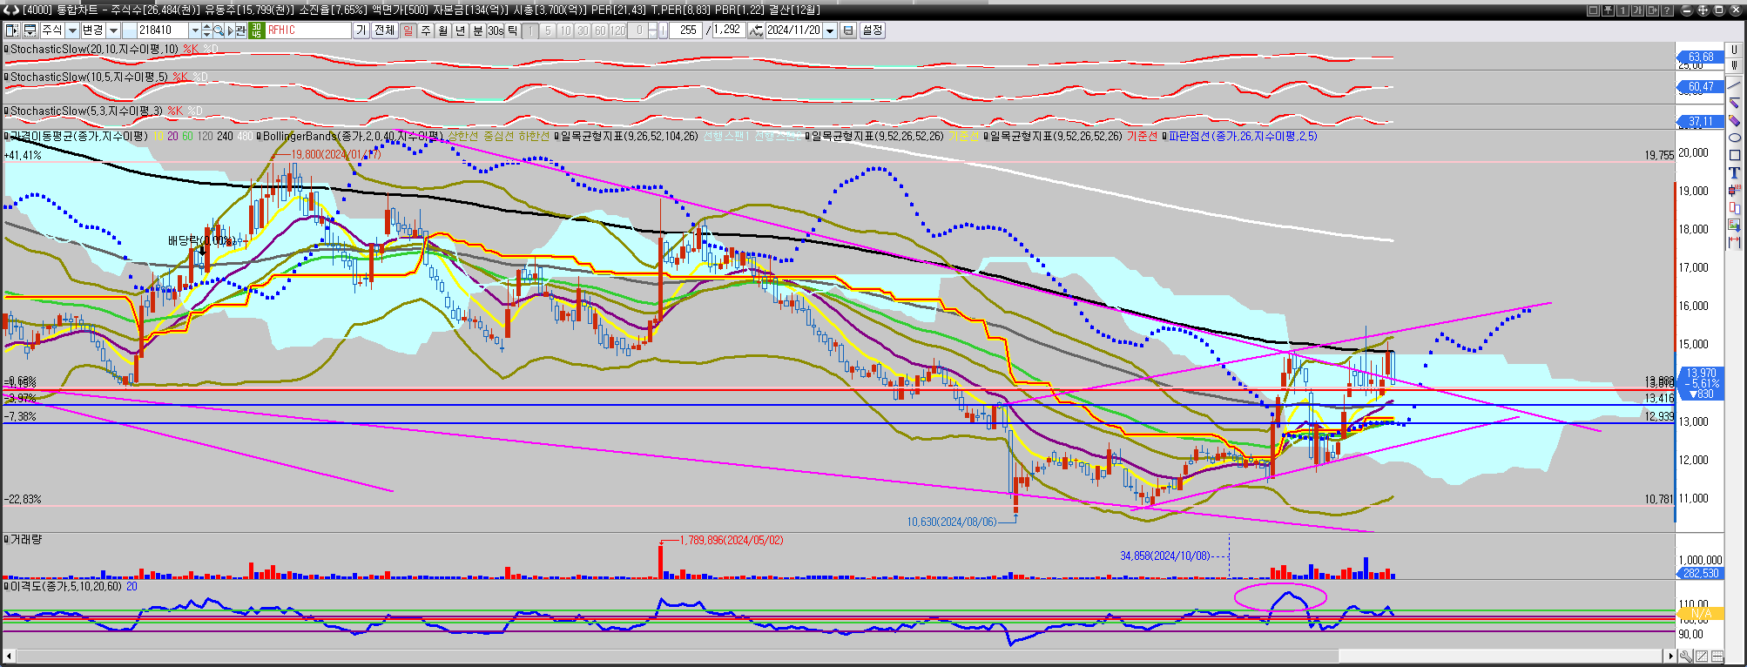Click the title bar pin icon
The image size is (1747, 667).
pyautogui.click(x=1608, y=10)
